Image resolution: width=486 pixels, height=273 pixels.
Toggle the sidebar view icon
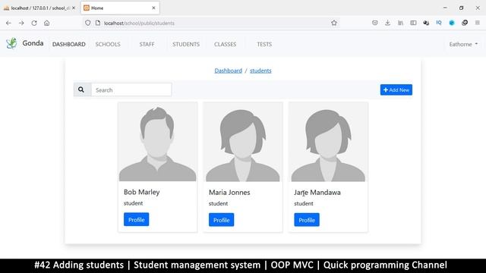(x=413, y=23)
